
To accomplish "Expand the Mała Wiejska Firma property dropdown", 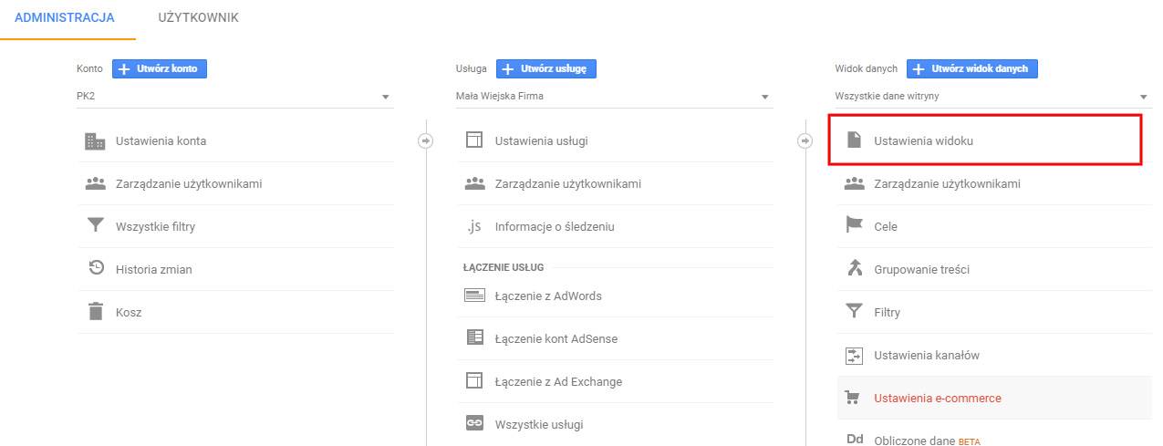I will click(614, 96).
